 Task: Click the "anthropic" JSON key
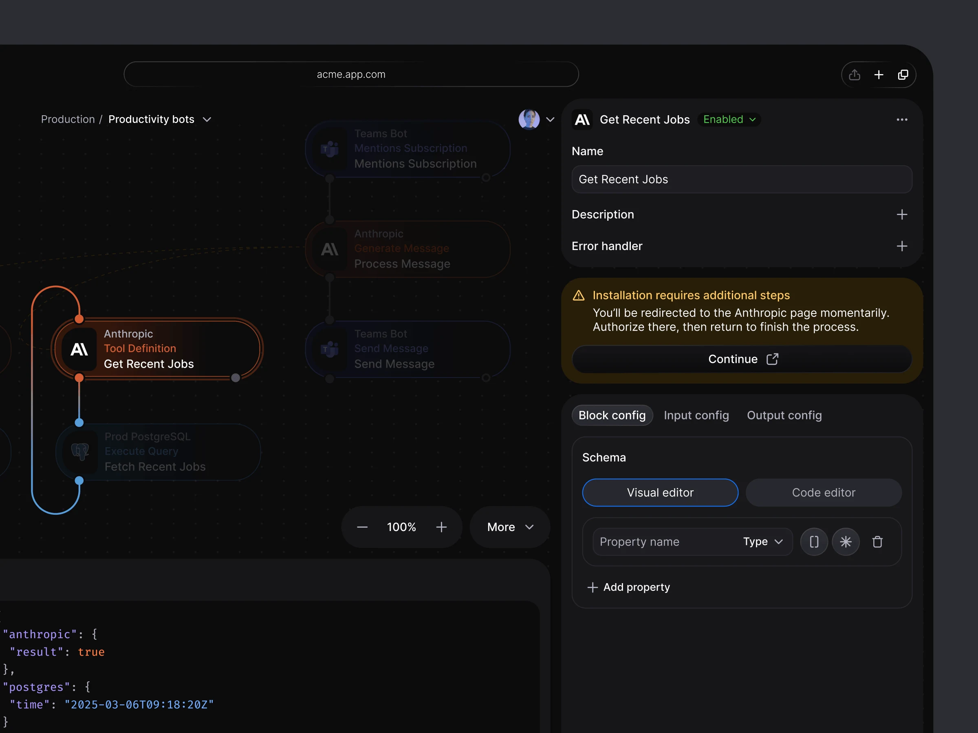40,634
